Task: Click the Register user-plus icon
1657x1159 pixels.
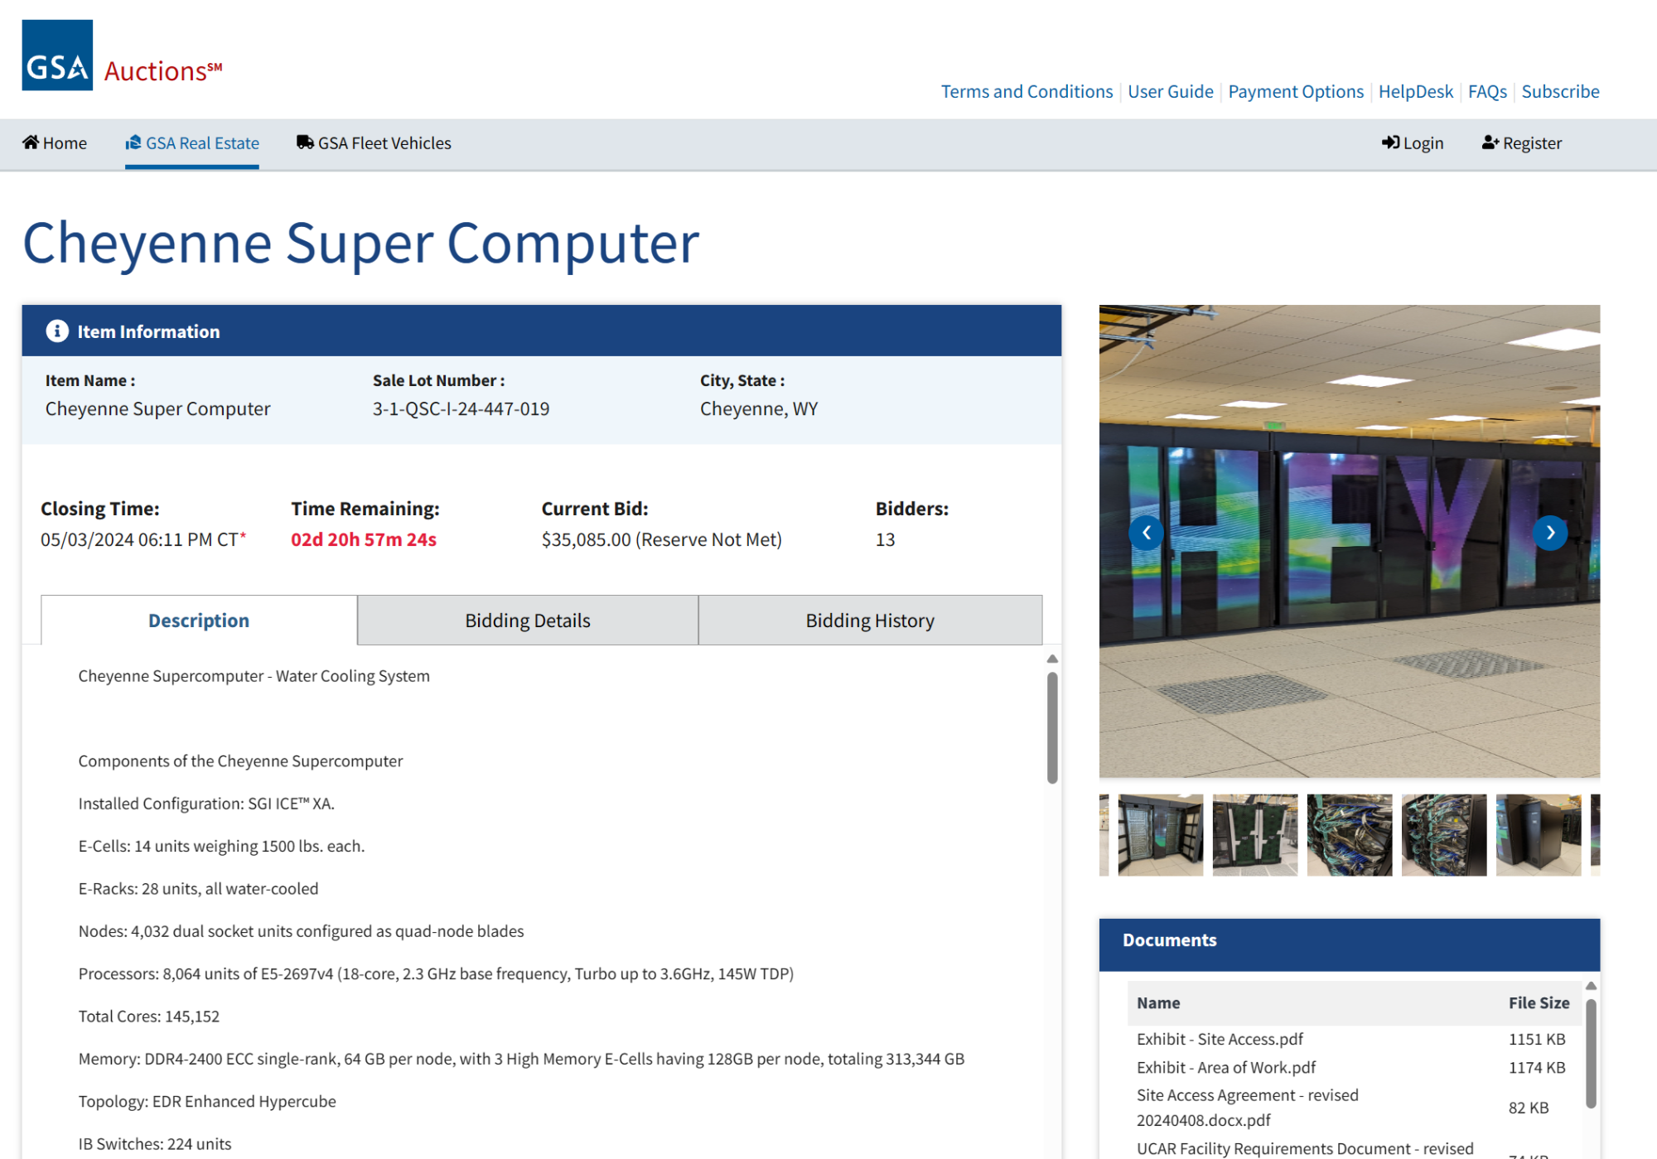Action: click(1490, 142)
